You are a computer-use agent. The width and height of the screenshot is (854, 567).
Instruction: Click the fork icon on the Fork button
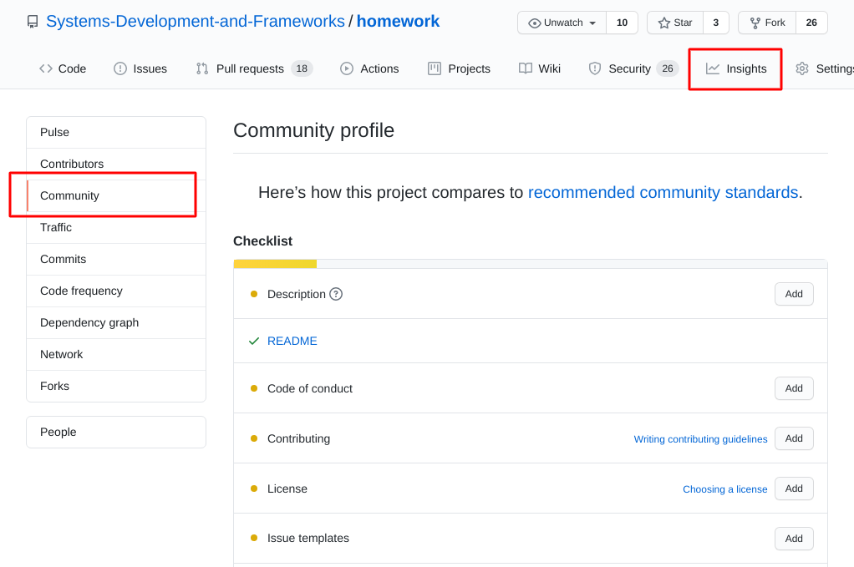click(x=755, y=23)
